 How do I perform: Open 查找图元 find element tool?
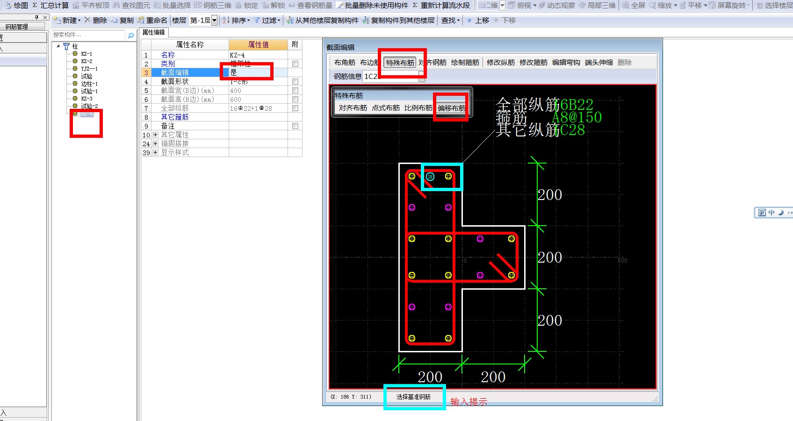pyautogui.click(x=131, y=6)
